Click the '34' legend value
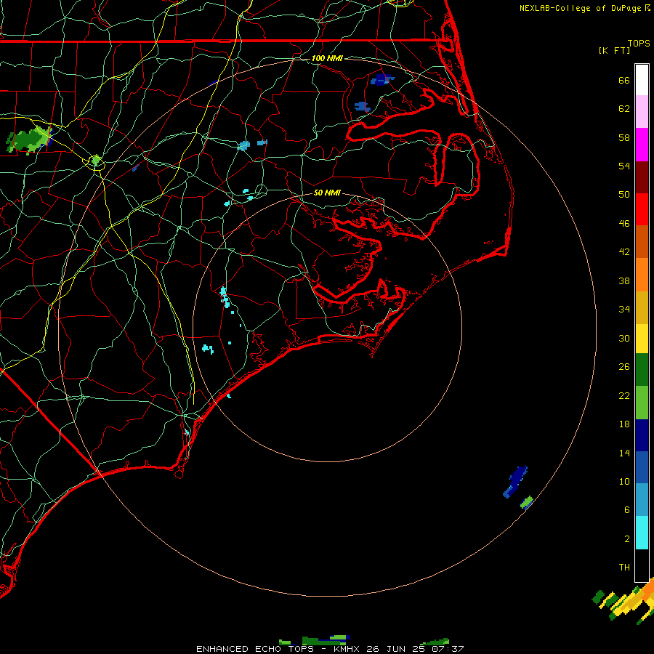654x654 pixels. 624,310
